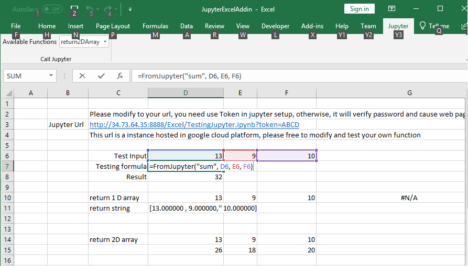Click the Sign in button
Image resolution: width=468 pixels, height=266 pixels.
tap(359, 9)
